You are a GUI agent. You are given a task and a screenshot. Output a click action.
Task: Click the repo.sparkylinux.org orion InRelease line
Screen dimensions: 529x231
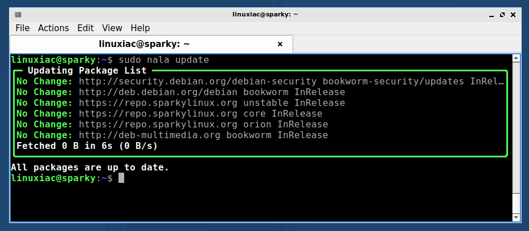pos(172,125)
